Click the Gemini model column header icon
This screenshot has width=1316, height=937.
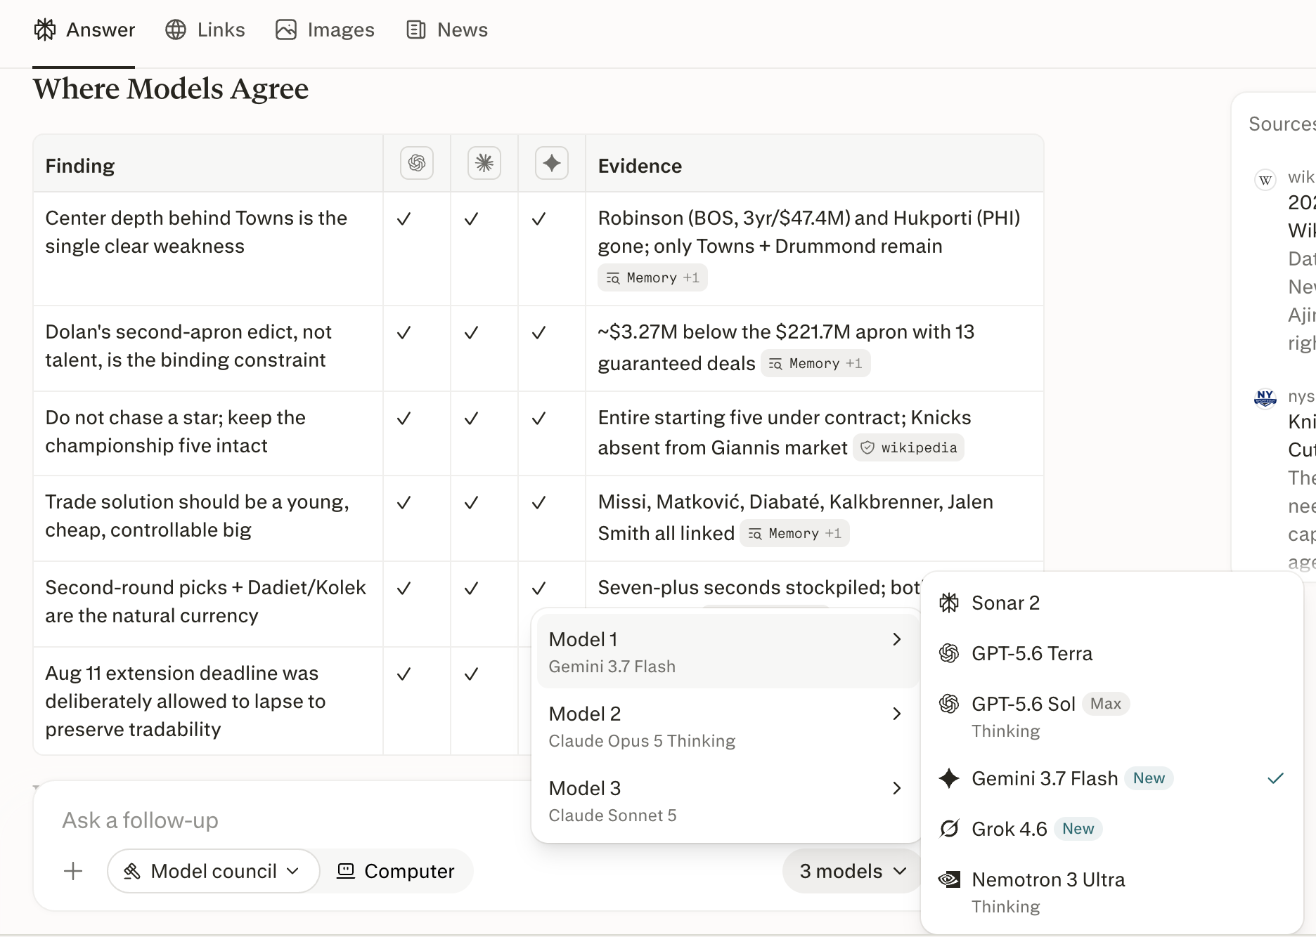[552, 163]
